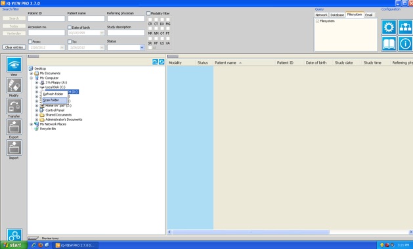Click the Firefox icon in the taskbar
Screen dimensions: 413x249
click(x=40, y=245)
